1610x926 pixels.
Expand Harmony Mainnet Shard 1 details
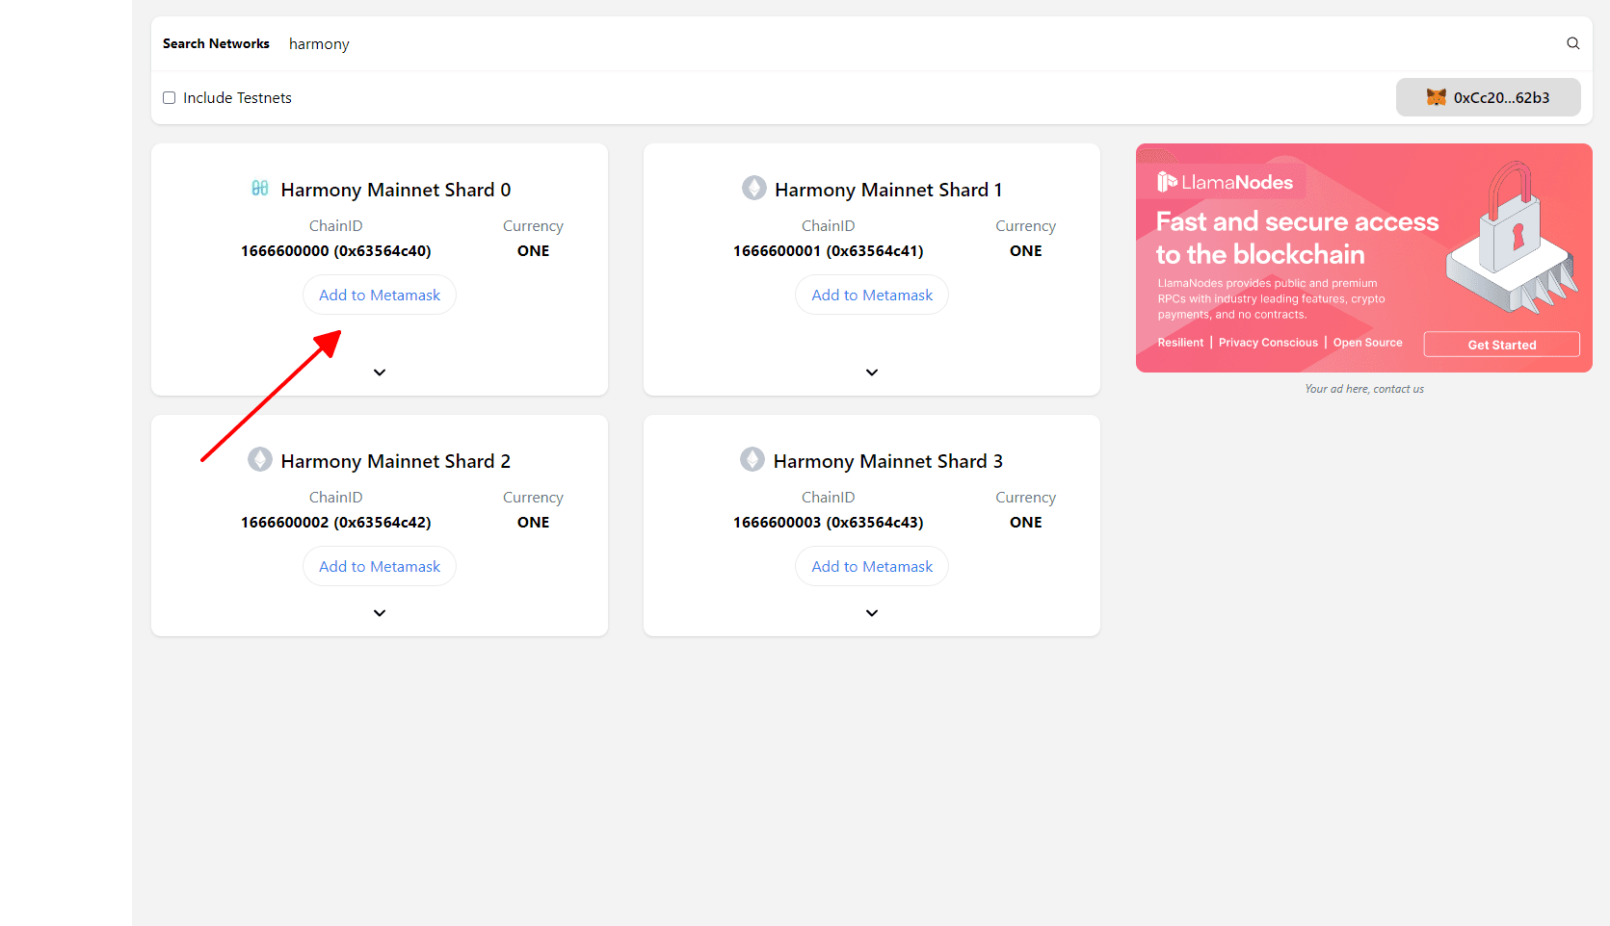[872, 373]
